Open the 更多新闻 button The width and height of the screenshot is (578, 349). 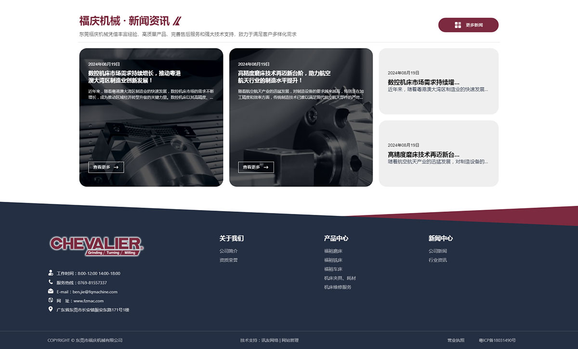pos(468,25)
